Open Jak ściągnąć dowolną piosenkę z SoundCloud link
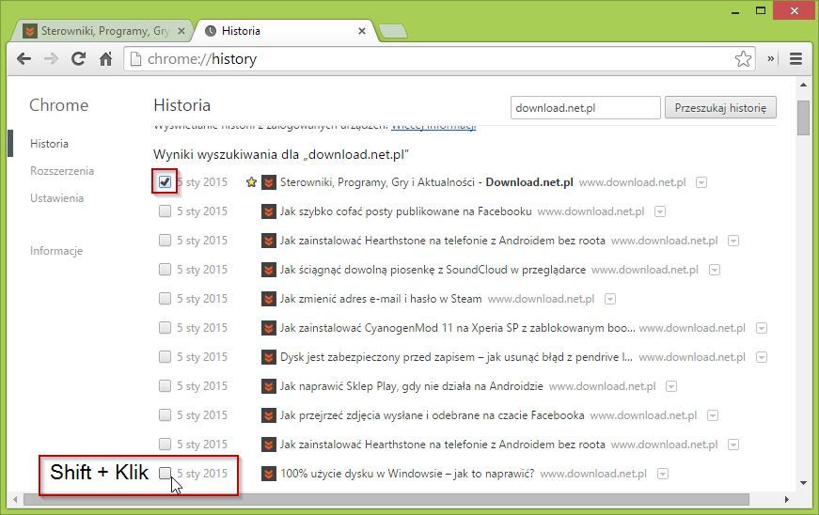 pyautogui.click(x=433, y=270)
